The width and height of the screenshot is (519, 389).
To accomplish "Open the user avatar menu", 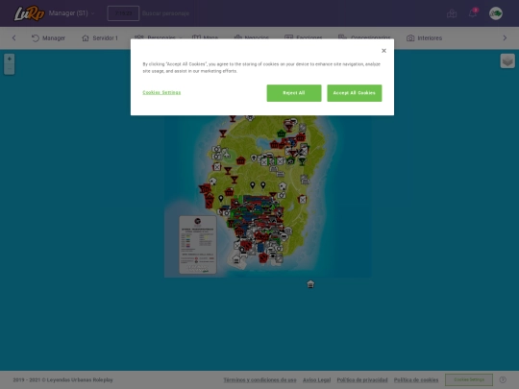I will [x=496, y=13].
